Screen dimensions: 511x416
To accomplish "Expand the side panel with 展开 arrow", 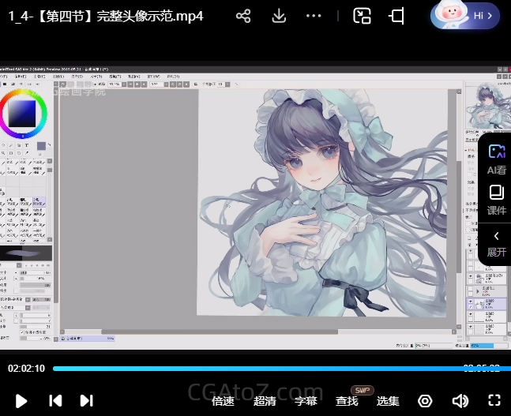I will [496, 243].
